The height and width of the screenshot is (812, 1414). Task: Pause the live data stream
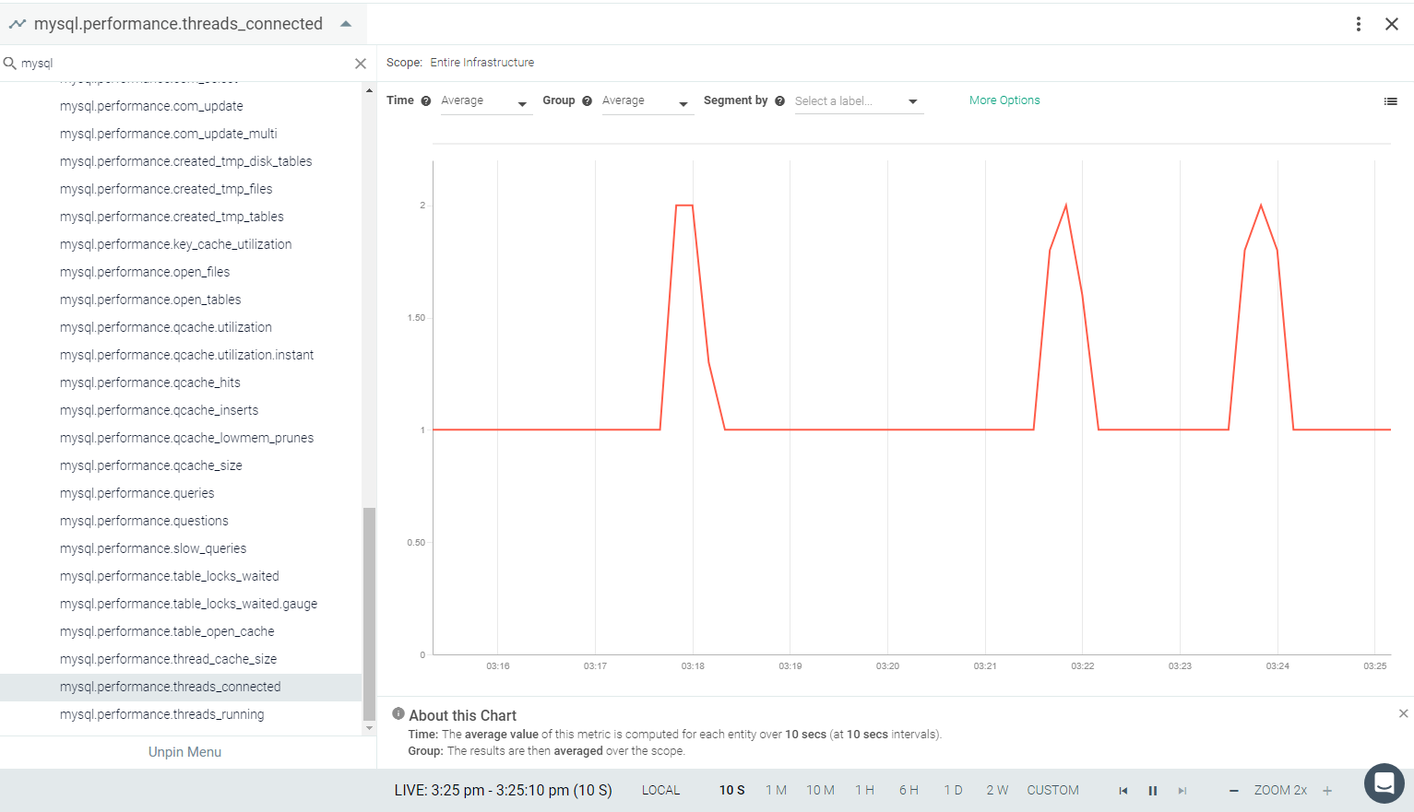click(1152, 791)
